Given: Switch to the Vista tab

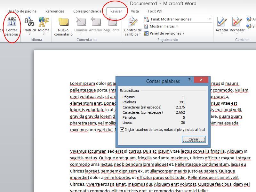Looking at the screenshot, I should coord(135,11).
